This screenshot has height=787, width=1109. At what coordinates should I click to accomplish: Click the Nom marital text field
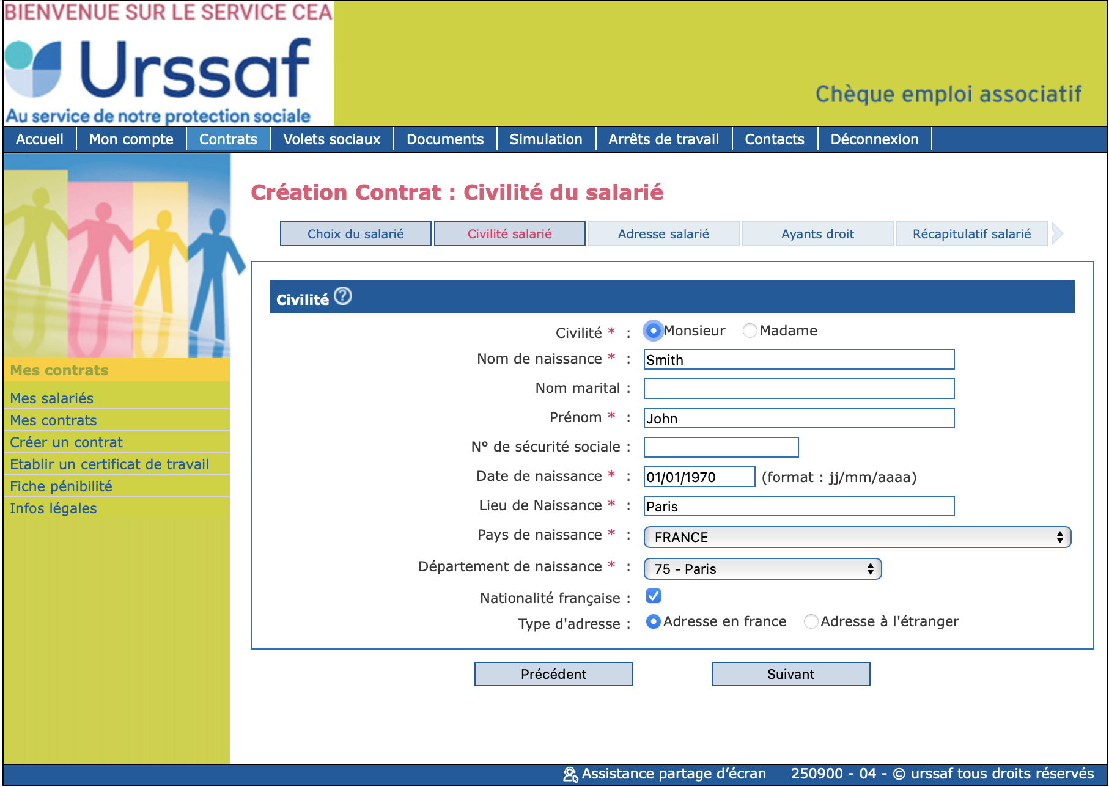click(x=798, y=389)
